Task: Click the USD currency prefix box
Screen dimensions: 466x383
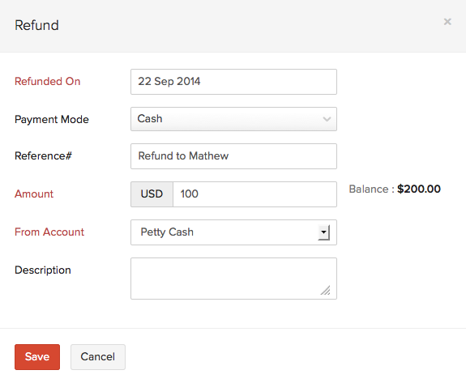Action: tap(152, 194)
